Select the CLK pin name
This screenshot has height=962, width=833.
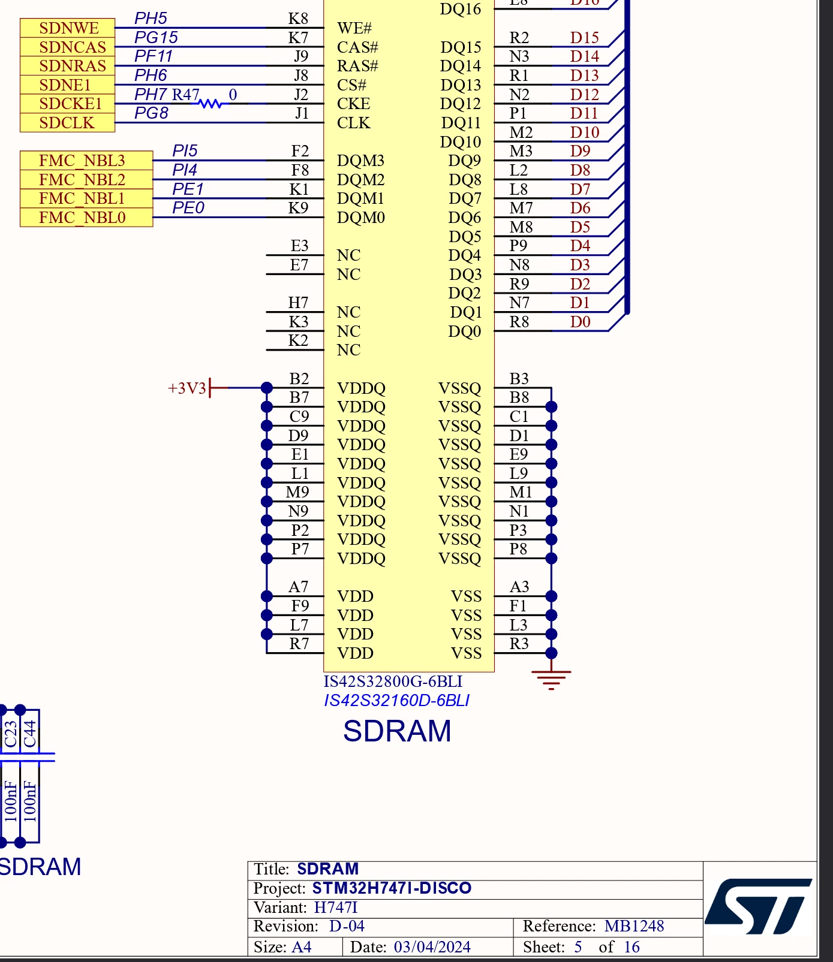coord(354,123)
